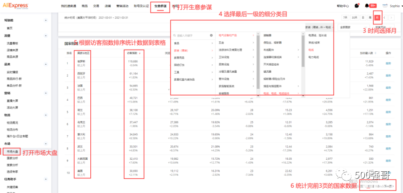Open 首页 in the sidebar

tap(9, 28)
